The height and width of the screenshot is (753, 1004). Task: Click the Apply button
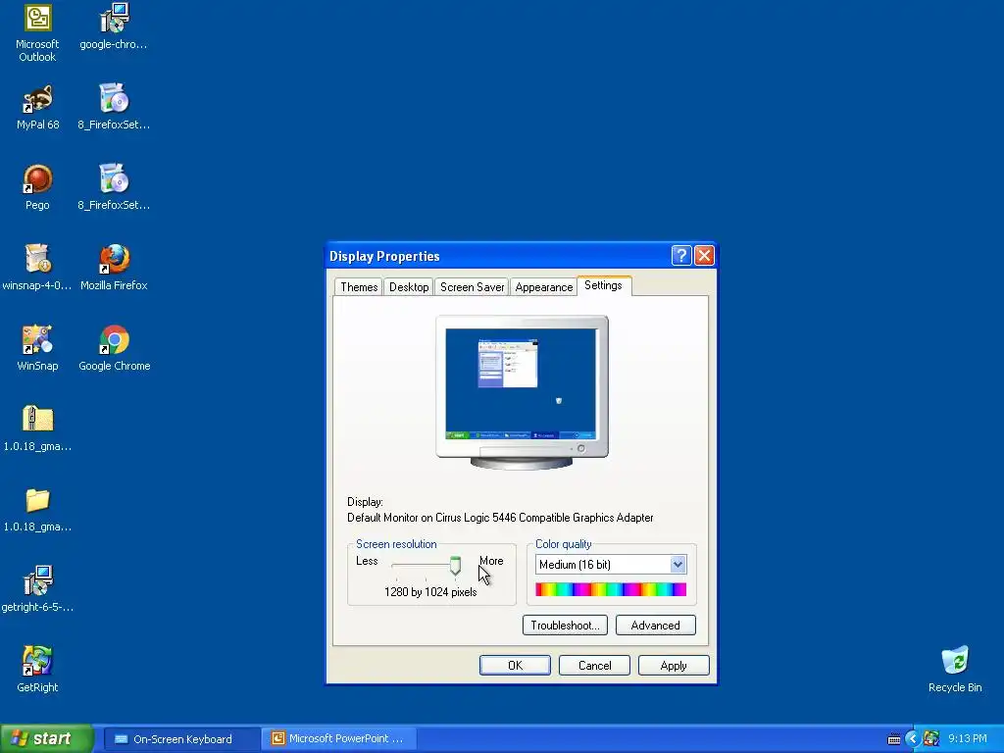674,666
